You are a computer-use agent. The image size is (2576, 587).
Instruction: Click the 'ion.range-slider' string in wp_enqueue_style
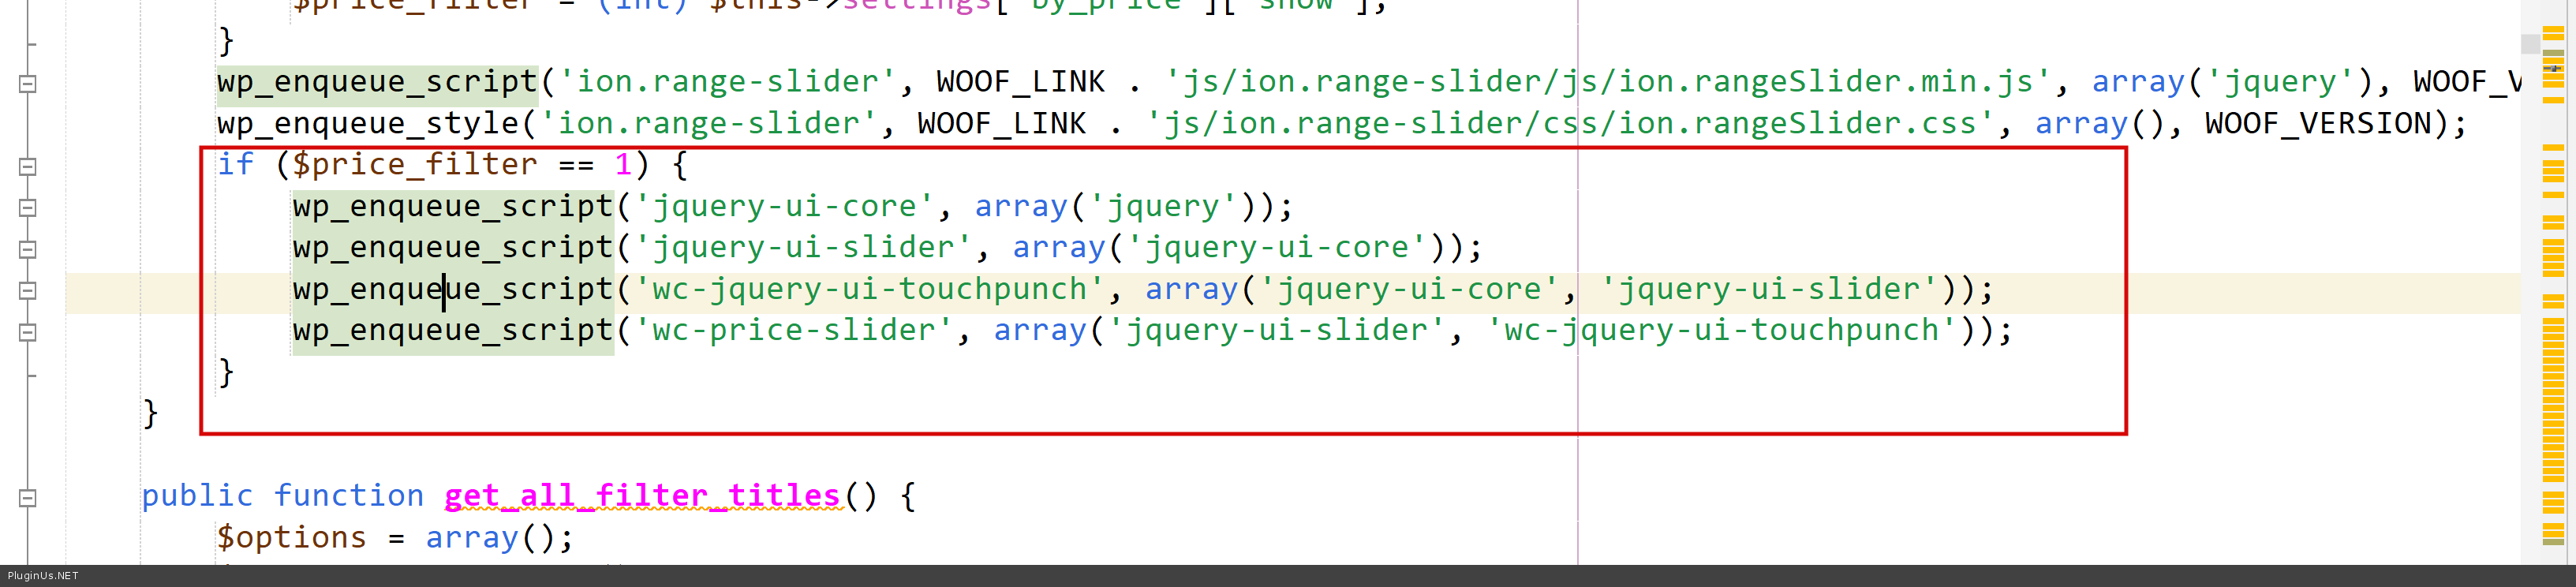(x=709, y=124)
